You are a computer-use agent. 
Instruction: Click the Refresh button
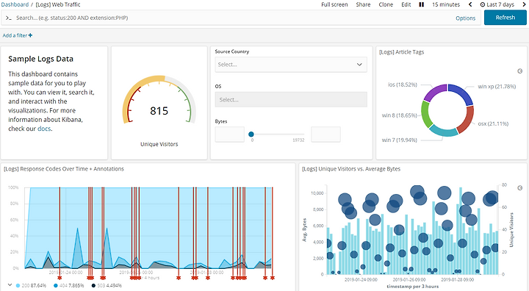[505, 18]
